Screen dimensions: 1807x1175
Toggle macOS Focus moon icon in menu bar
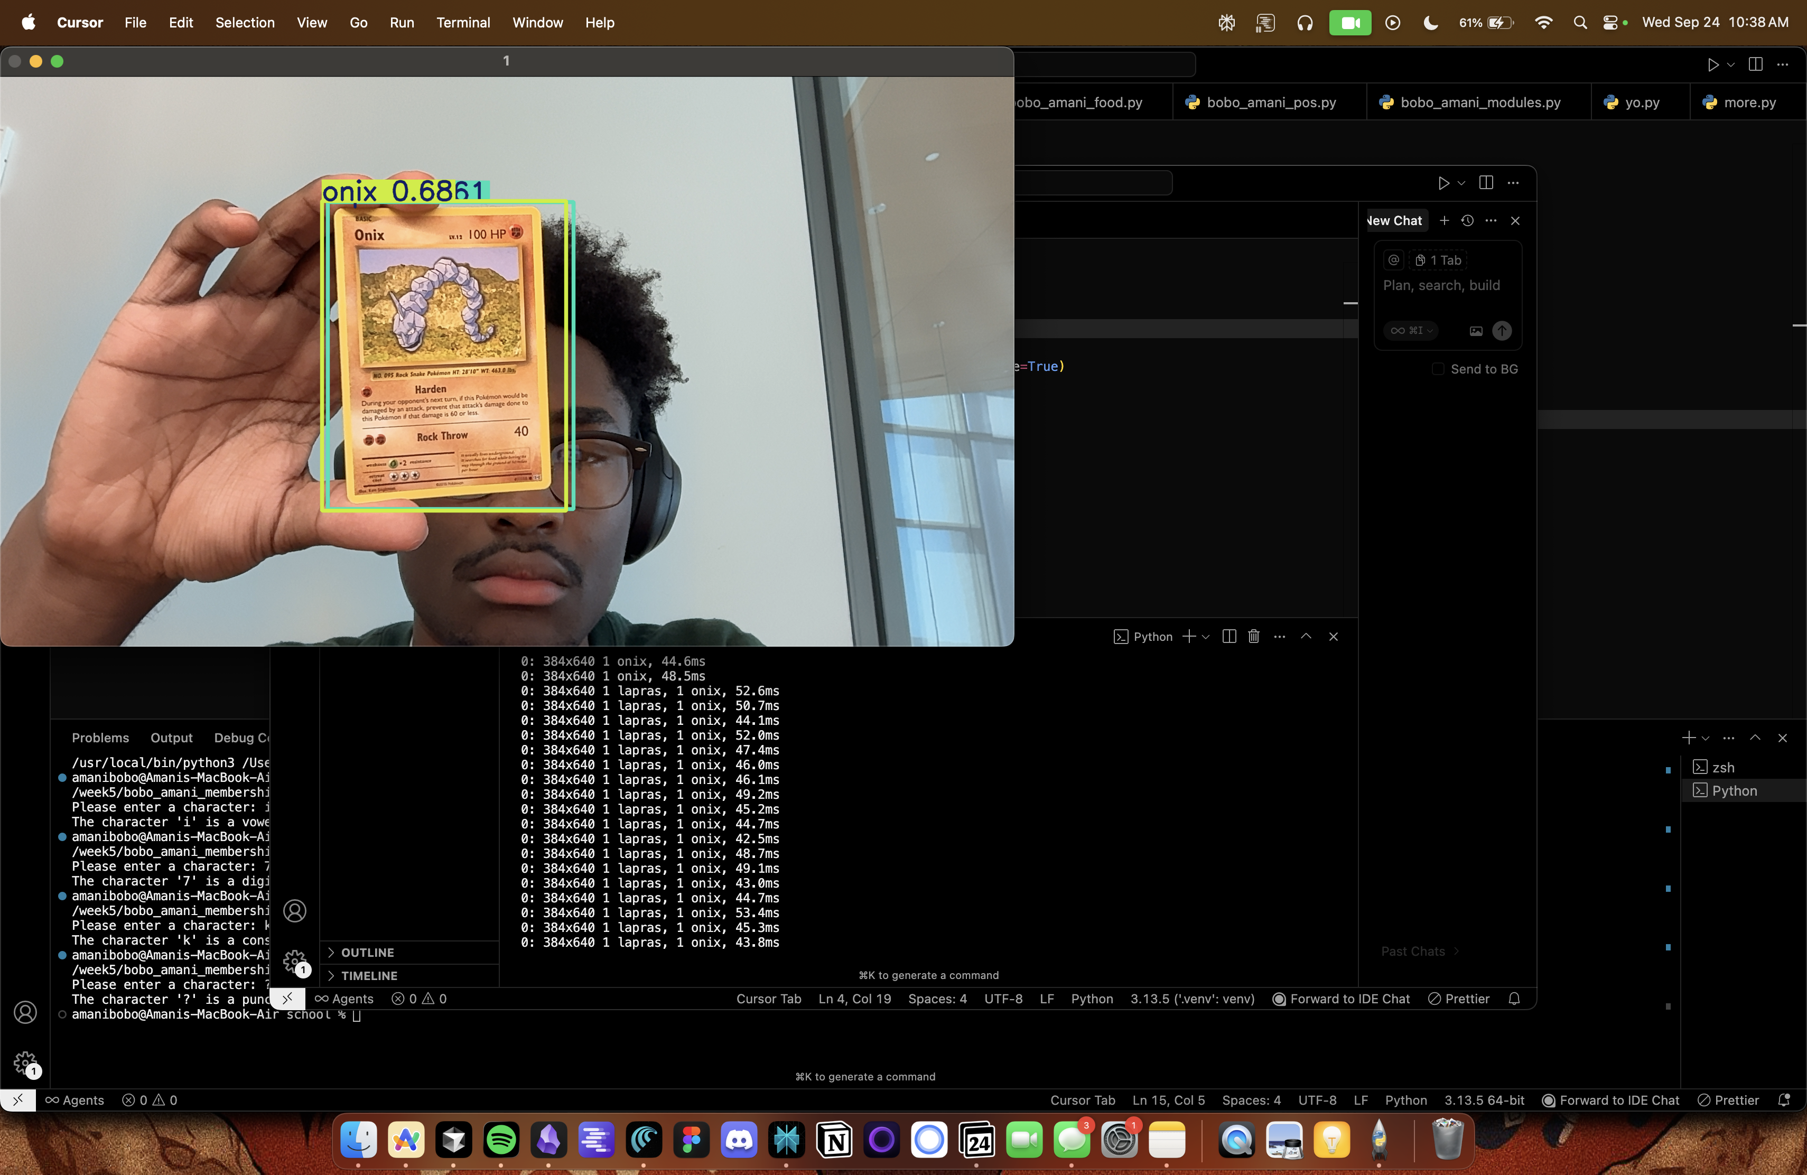pos(1430,23)
